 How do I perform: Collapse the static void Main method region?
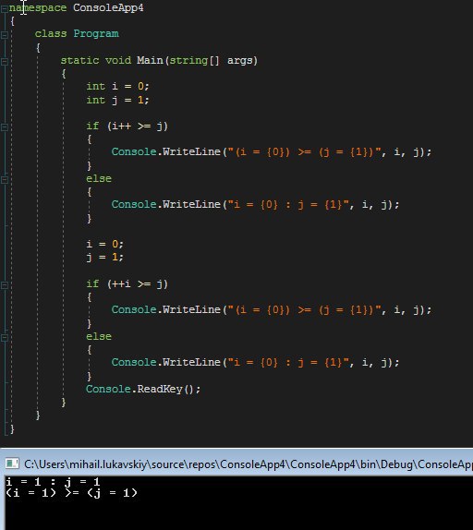click(5, 62)
